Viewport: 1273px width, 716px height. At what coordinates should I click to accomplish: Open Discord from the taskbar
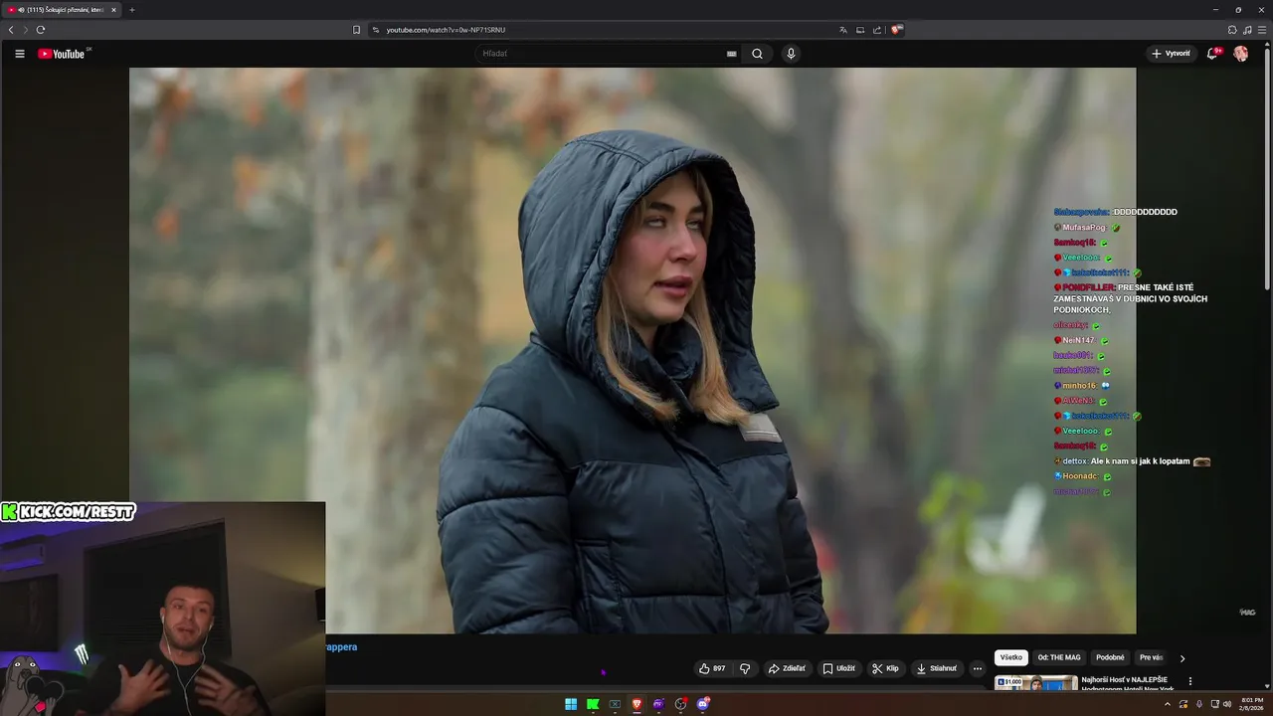point(703,704)
